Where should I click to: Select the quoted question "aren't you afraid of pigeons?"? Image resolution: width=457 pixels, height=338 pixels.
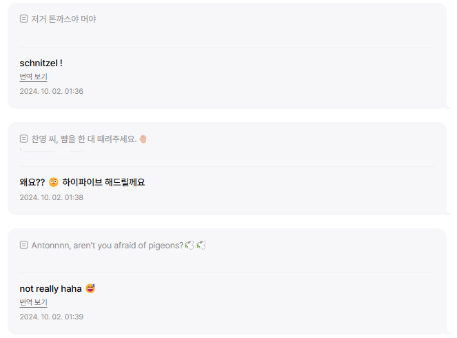[107, 245]
